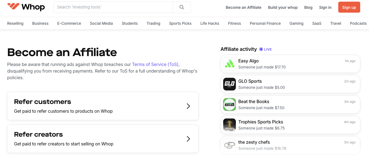The height and width of the screenshot is (160, 369).
Task: Open the Trophies Sports Picks trophy icon
Action: pos(229,125)
